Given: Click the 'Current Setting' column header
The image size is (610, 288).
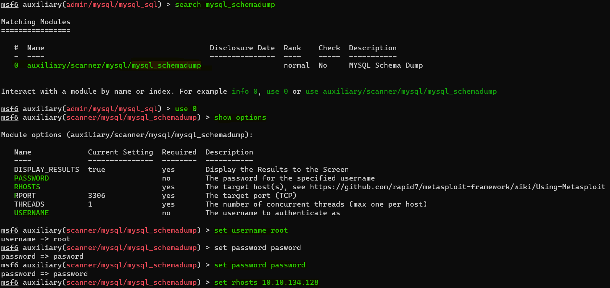Looking at the screenshot, I should 120,152.
